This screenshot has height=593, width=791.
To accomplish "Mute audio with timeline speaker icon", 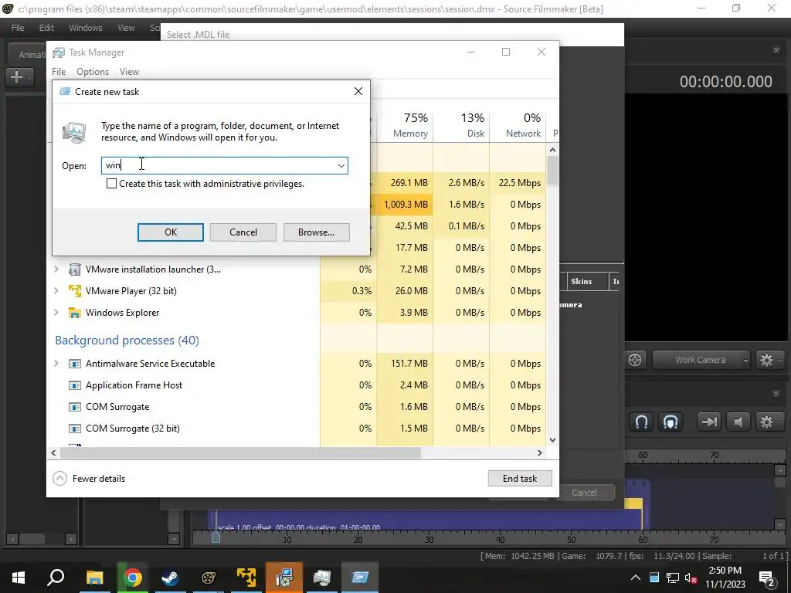I will coord(738,422).
